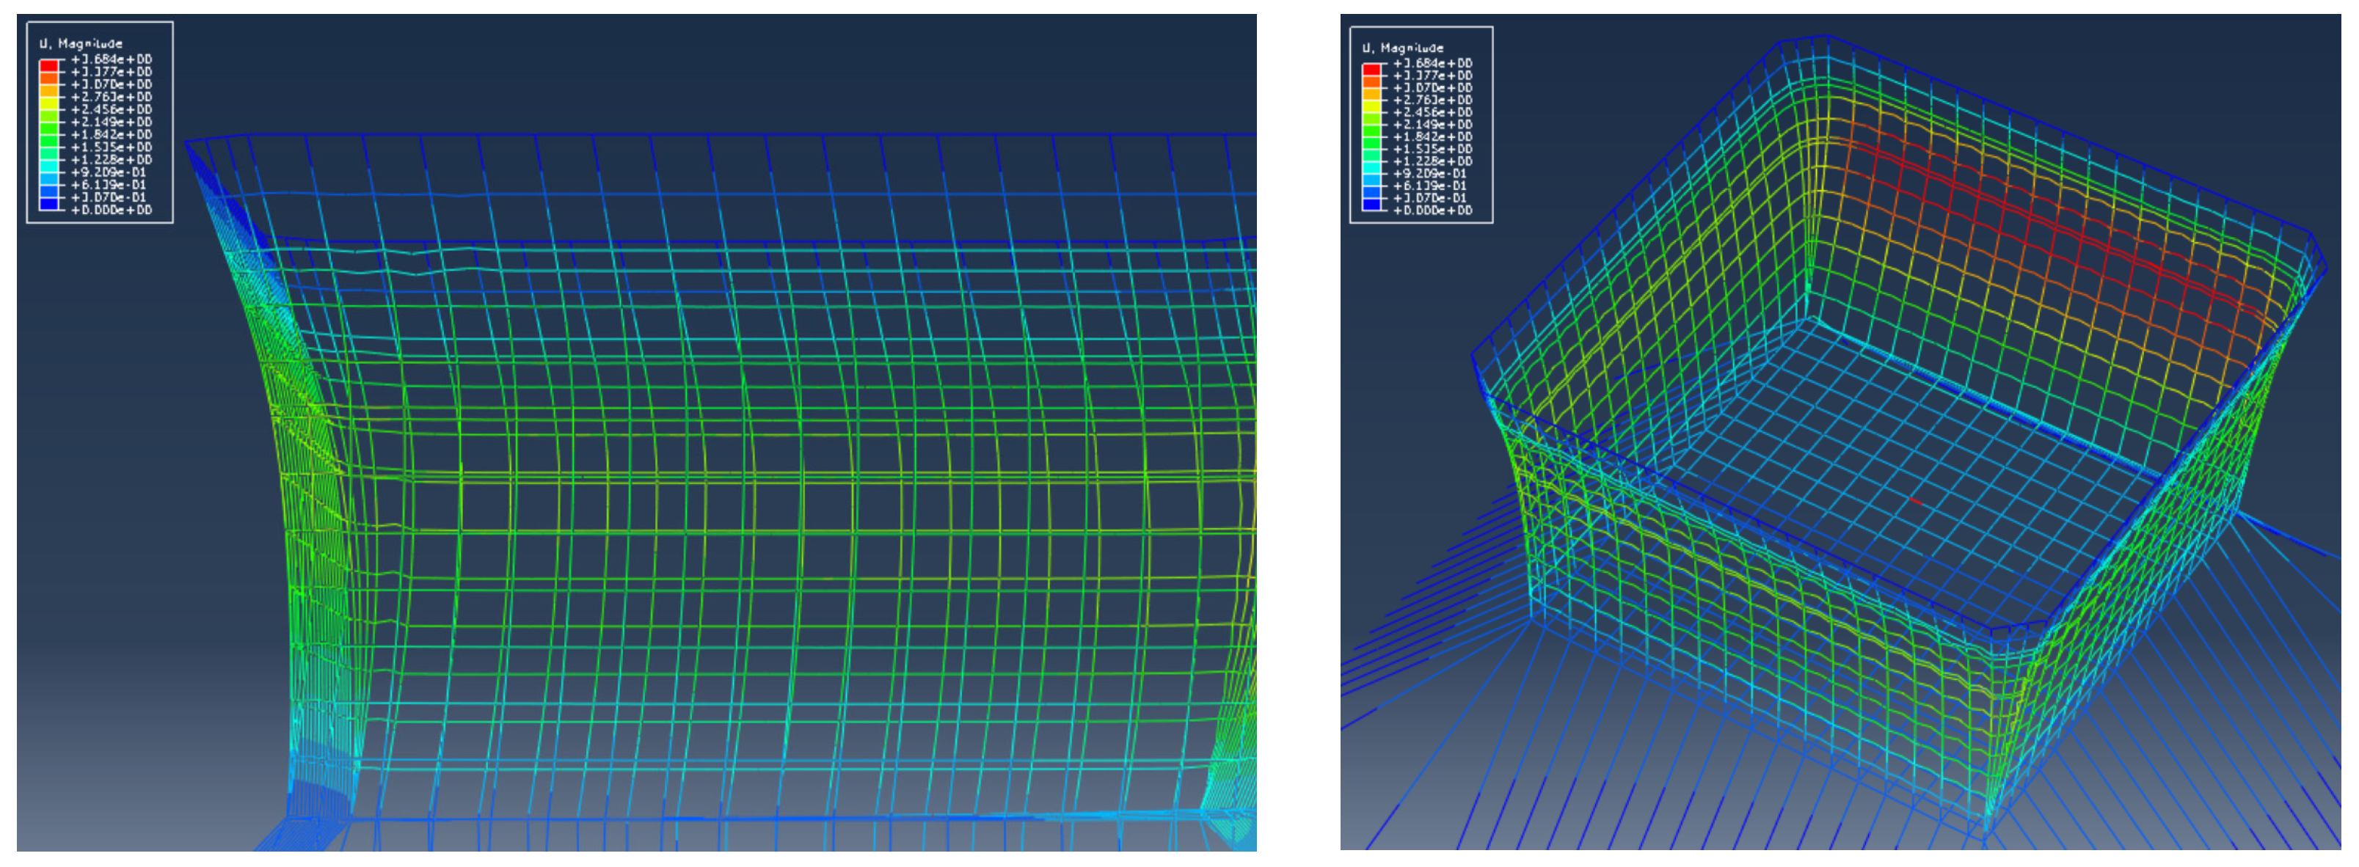The image size is (2359, 867).
Task: Click cyan swatch in left plot legend
Action: [x=49, y=166]
